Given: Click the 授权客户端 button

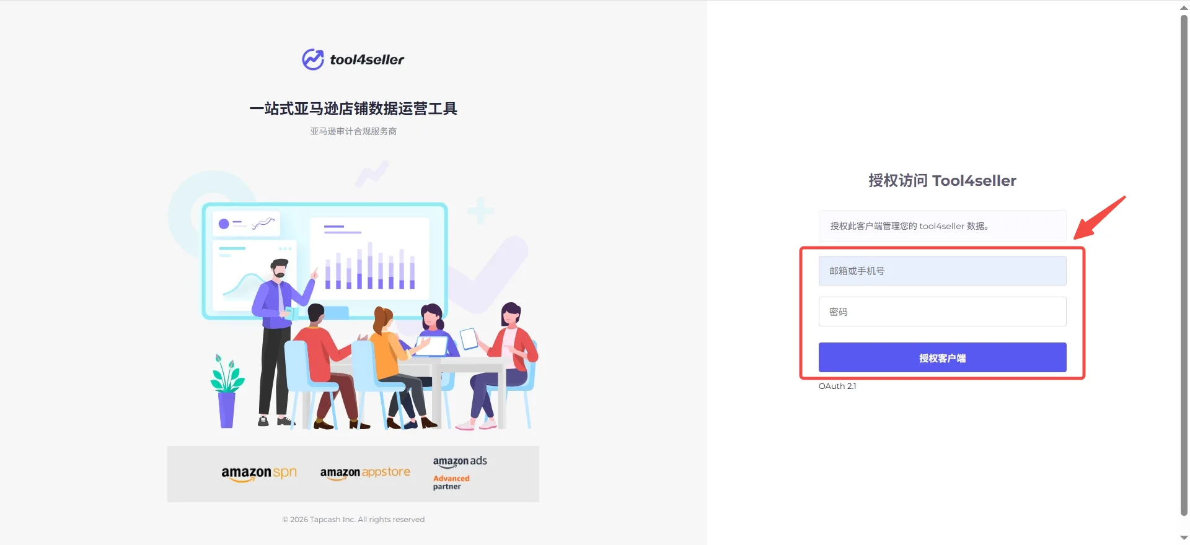Looking at the screenshot, I should [x=942, y=357].
